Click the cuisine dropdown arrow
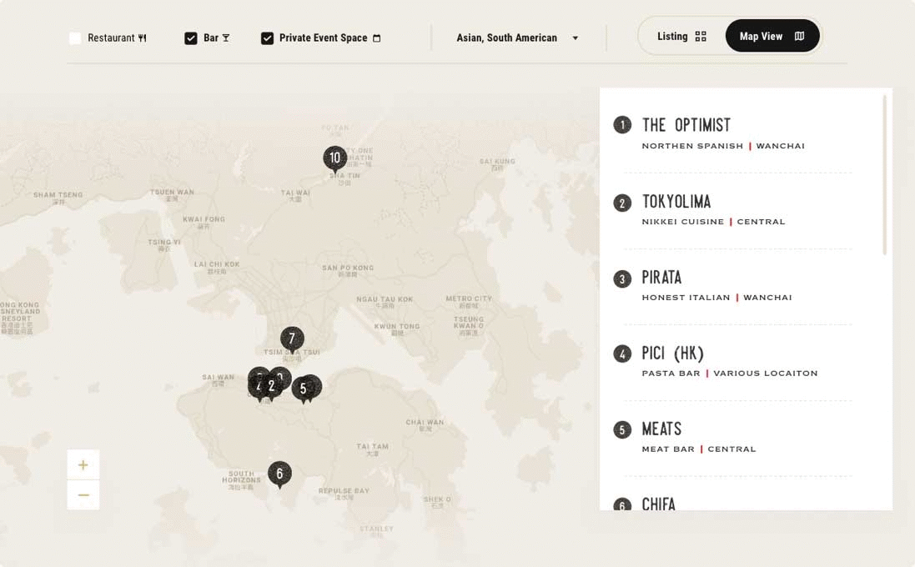This screenshot has width=915, height=567. (576, 38)
